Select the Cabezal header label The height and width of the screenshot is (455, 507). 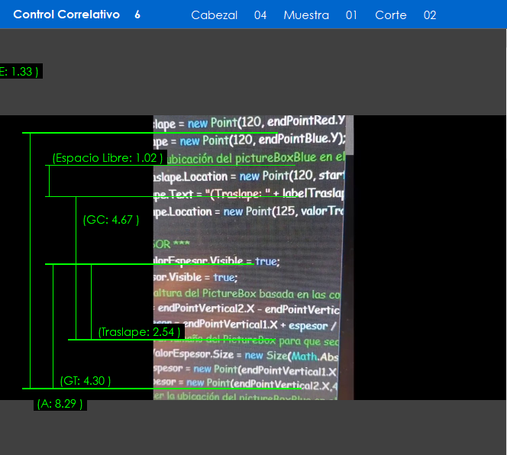(x=214, y=15)
